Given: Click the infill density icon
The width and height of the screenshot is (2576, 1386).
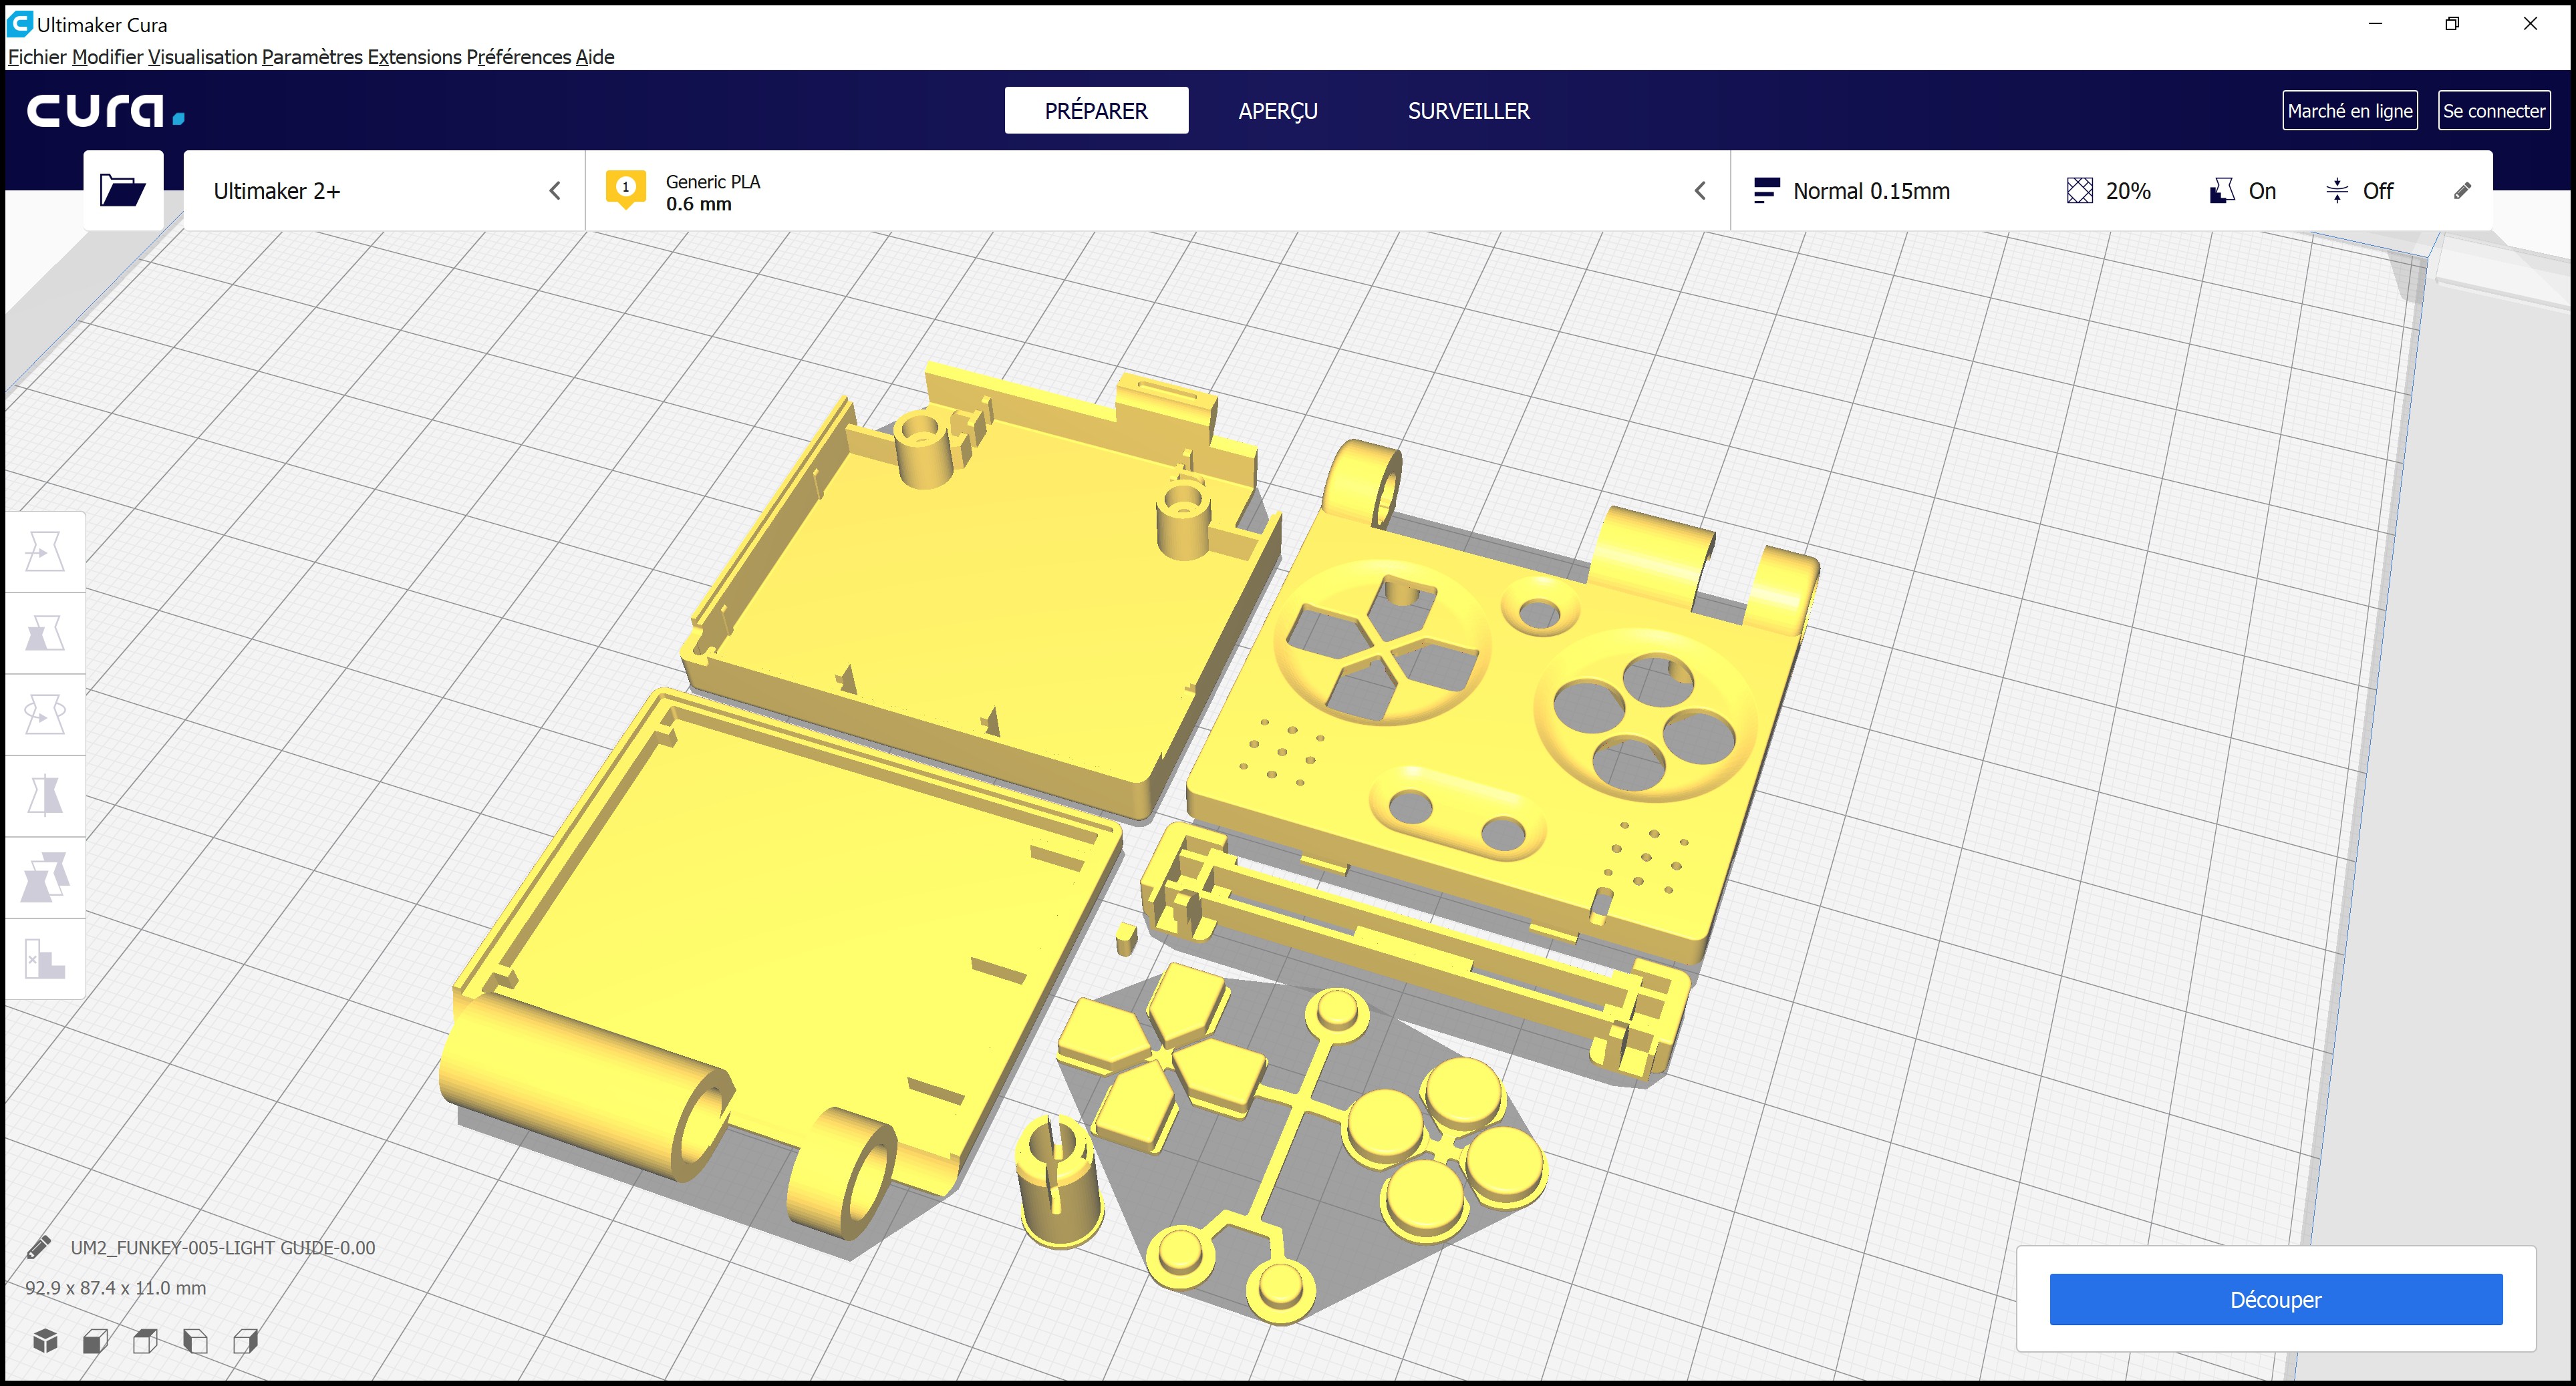Looking at the screenshot, I should tap(2079, 190).
